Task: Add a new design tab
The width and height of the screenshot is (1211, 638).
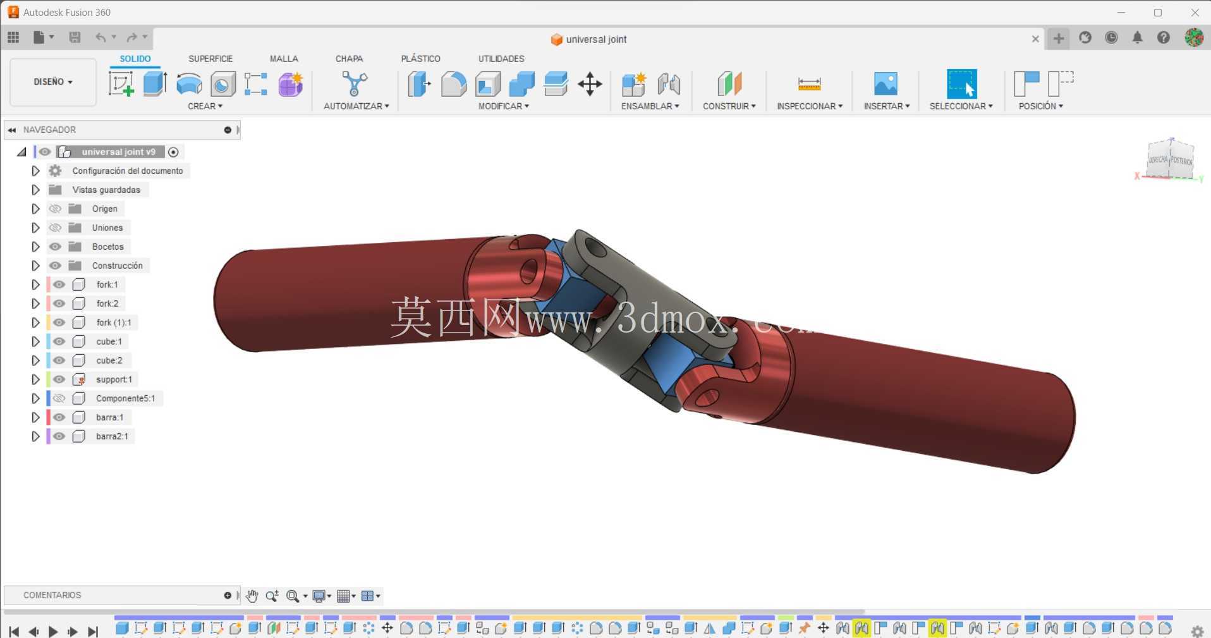Action: pyautogui.click(x=1059, y=39)
